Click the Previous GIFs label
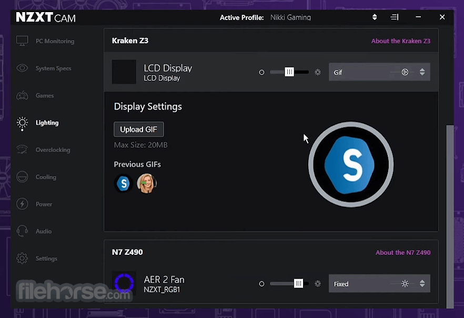This screenshot has height=318, width=464. pos(137,164)
